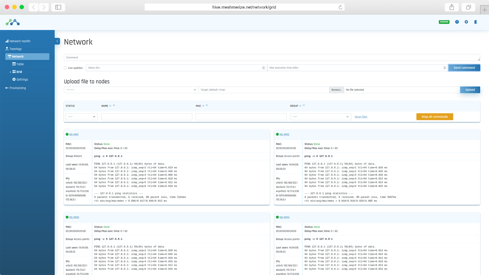This screenshot has width=489, height=275.
Task: Go to Provisioning in the sidebar
Action: [17, 88]
